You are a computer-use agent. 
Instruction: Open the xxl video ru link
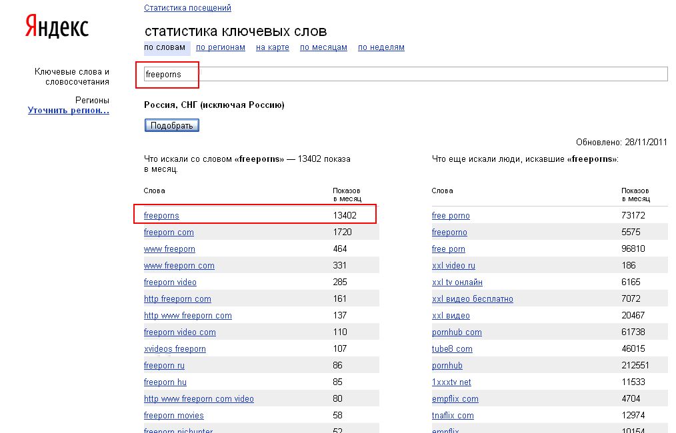(x=453, y=266)
